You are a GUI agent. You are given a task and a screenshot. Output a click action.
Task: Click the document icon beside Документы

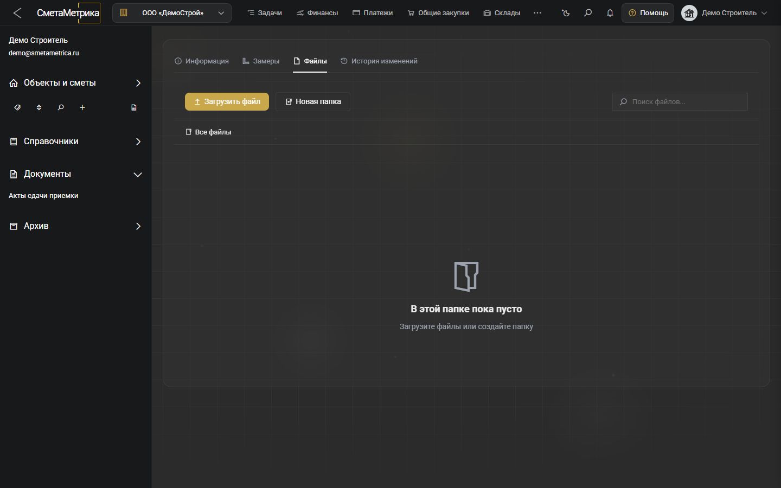(x=14, y=174)
